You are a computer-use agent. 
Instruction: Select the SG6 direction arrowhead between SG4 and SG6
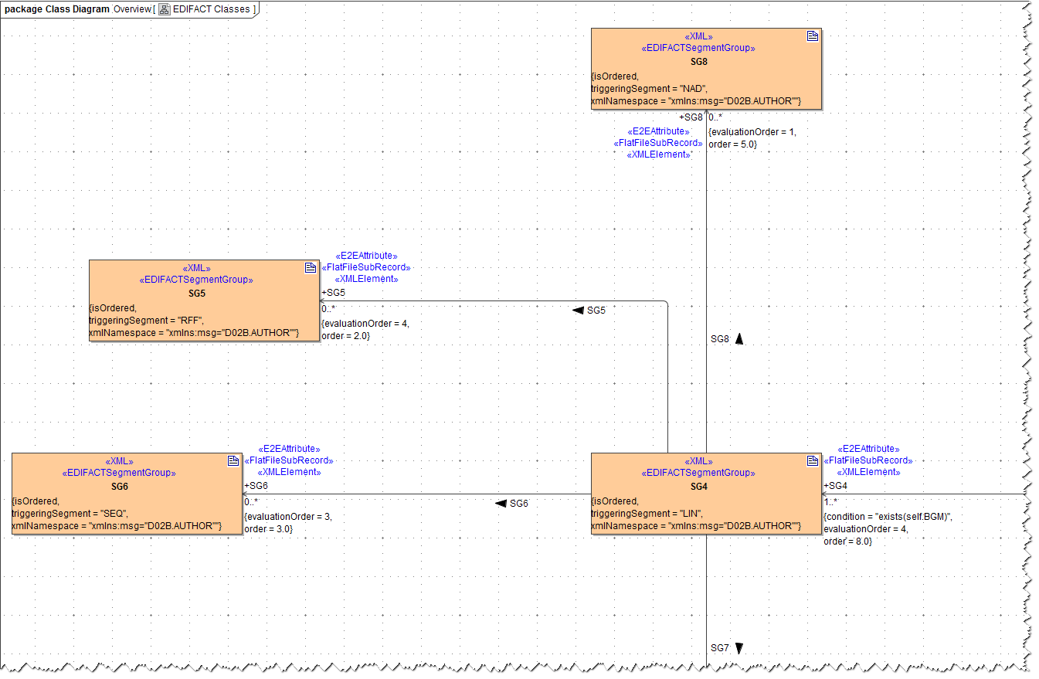point(501,502)
